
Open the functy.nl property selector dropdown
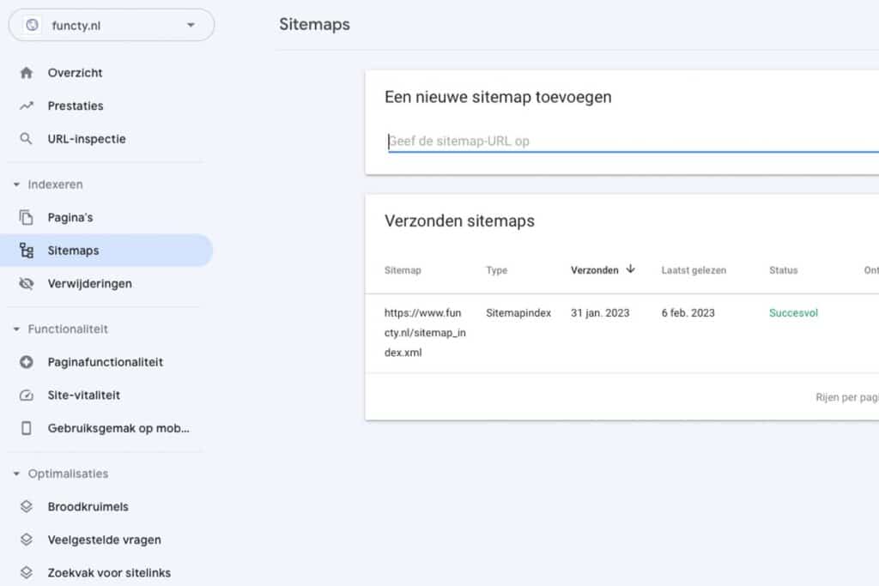pyautogui.click(x=191, y=25)
